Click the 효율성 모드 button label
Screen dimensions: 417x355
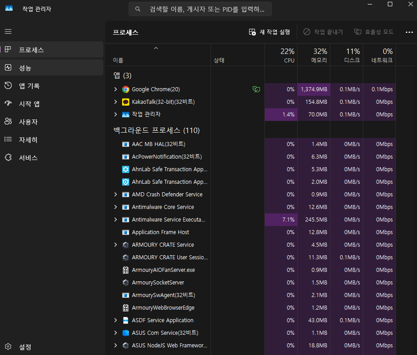(379, 32)
